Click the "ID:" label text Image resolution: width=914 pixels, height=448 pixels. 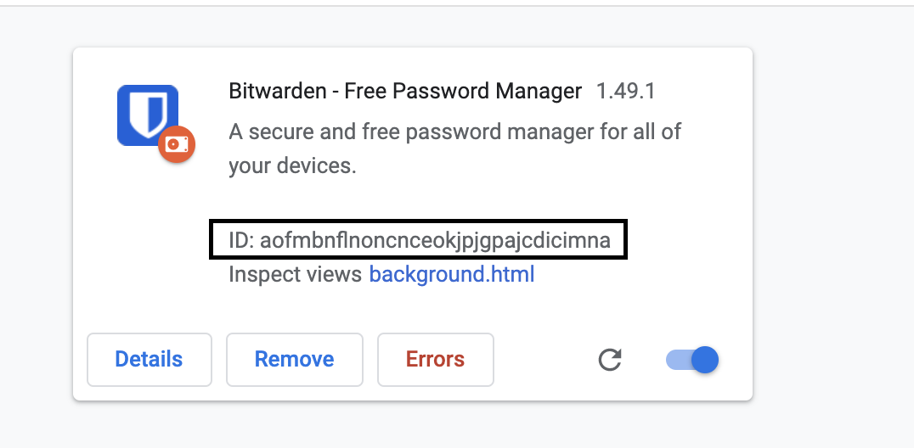click(242, 240)
